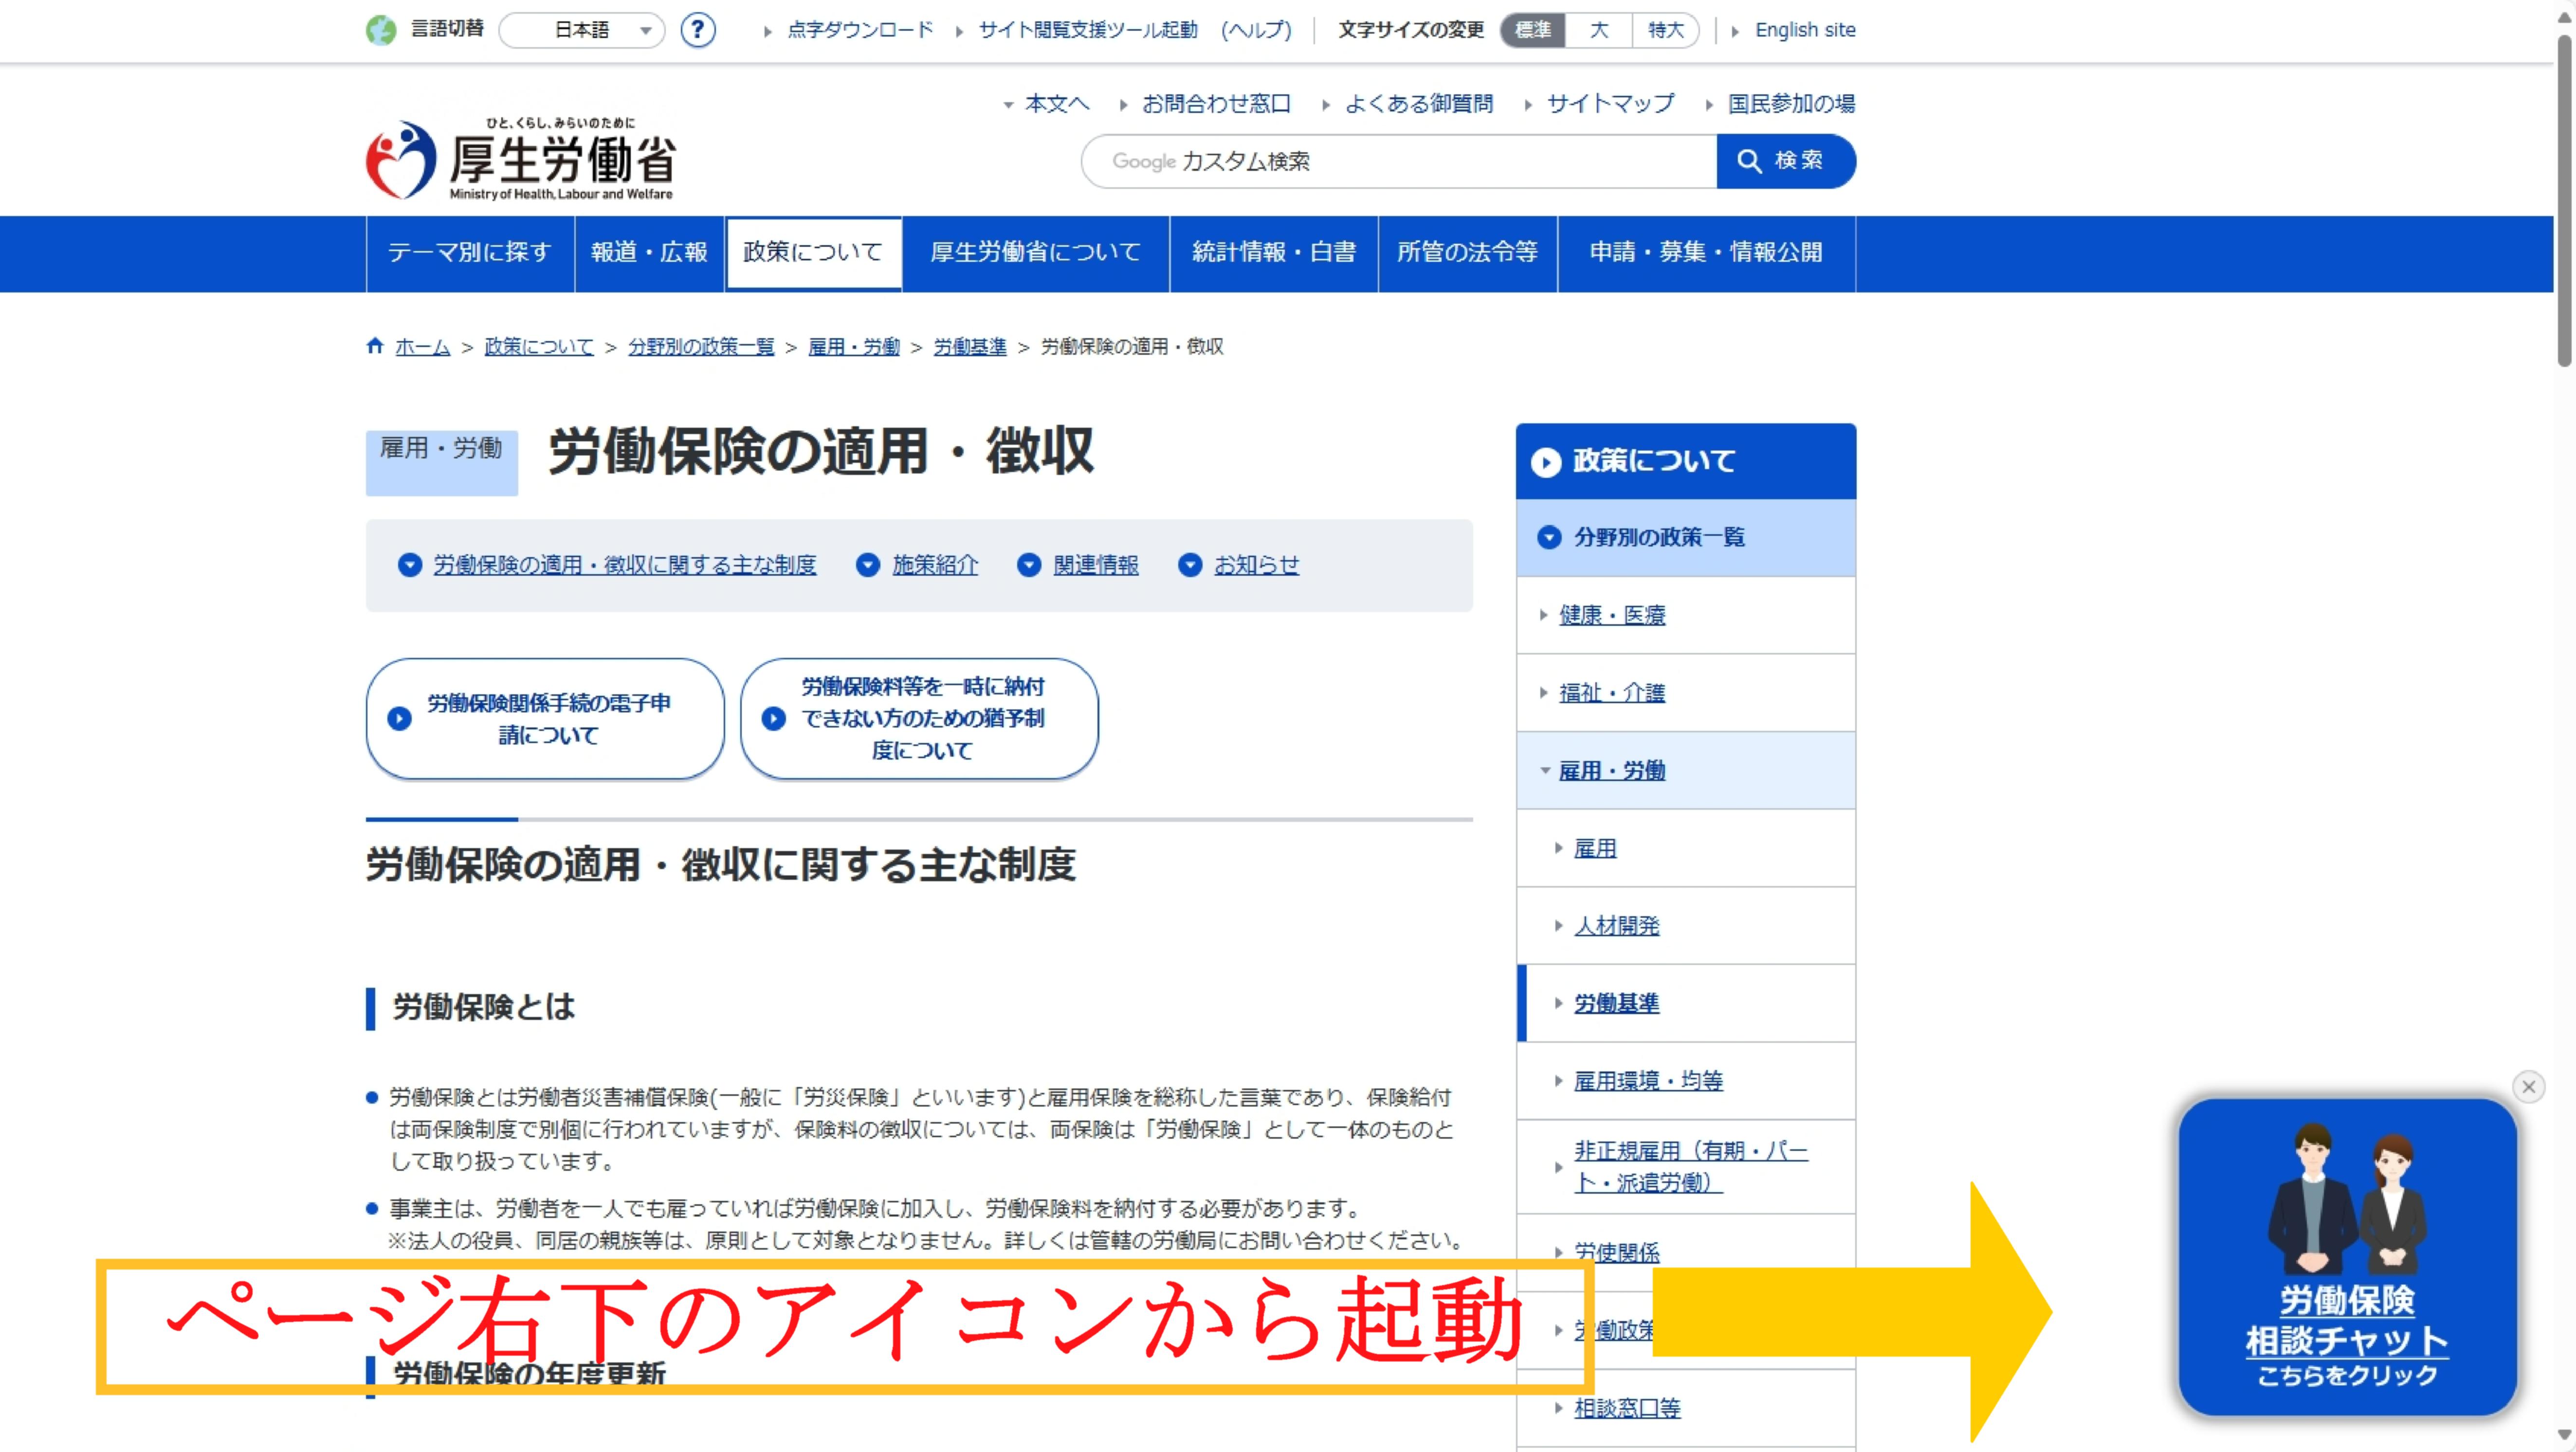Viewport: 2576px width, 1452px height.
Task: Click the language help question mark icon
Action: [x=697, y=30]
